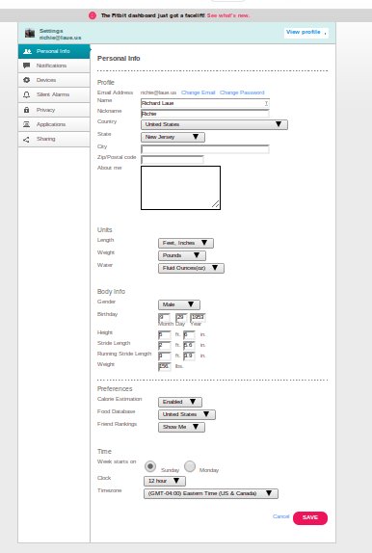Select Sunday as week start

point(150,466)
